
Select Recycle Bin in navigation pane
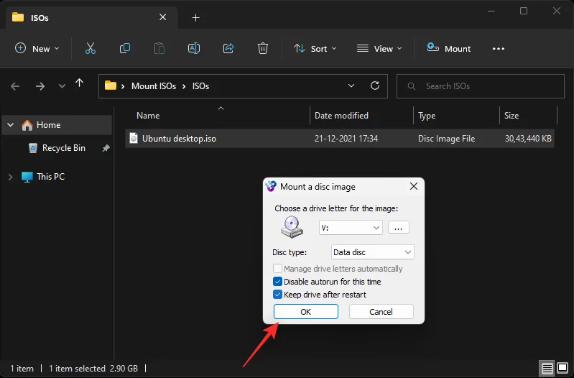64,148
